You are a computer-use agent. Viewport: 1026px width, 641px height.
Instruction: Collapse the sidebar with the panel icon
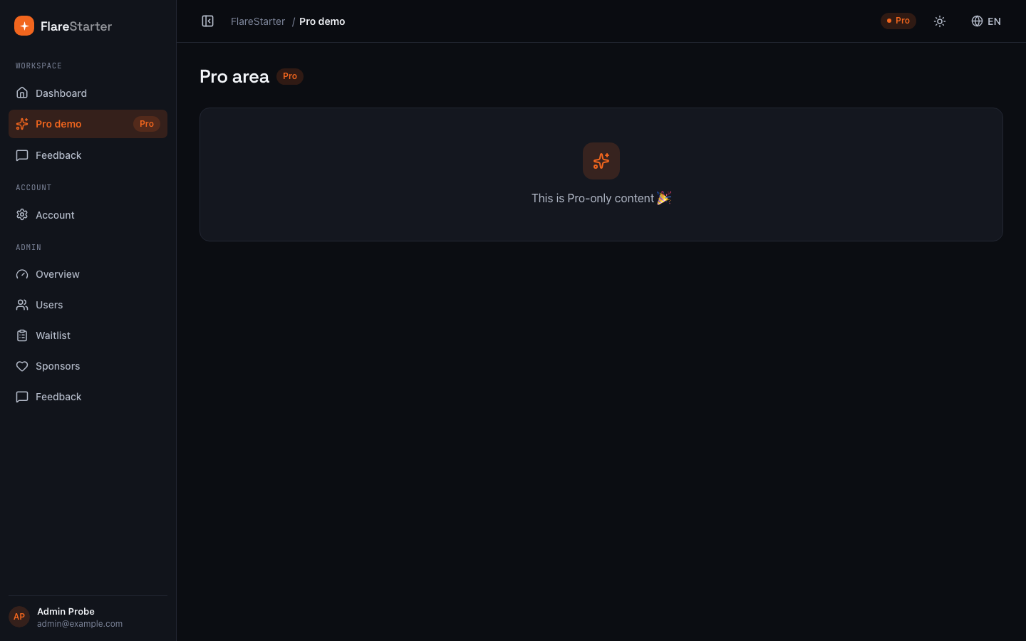(x=207, y=21)
